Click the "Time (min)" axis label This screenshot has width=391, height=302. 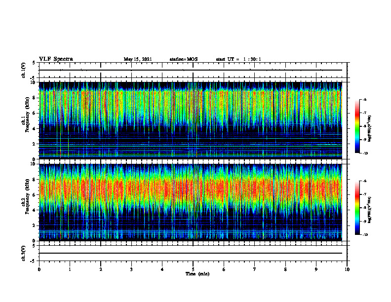click(197, 274)
